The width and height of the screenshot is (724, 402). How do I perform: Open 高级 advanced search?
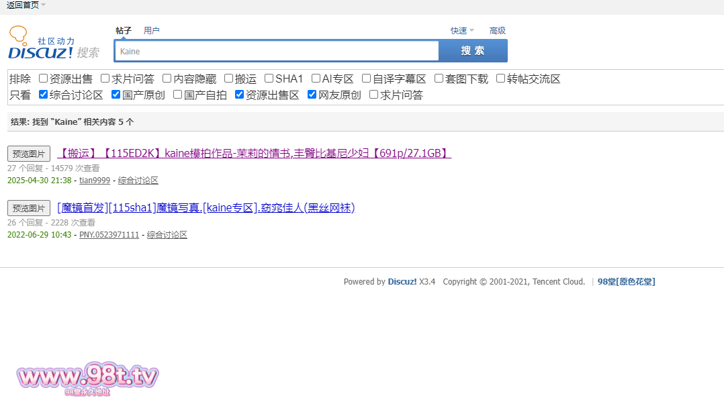pyautogui.click(x=498, y=31)
